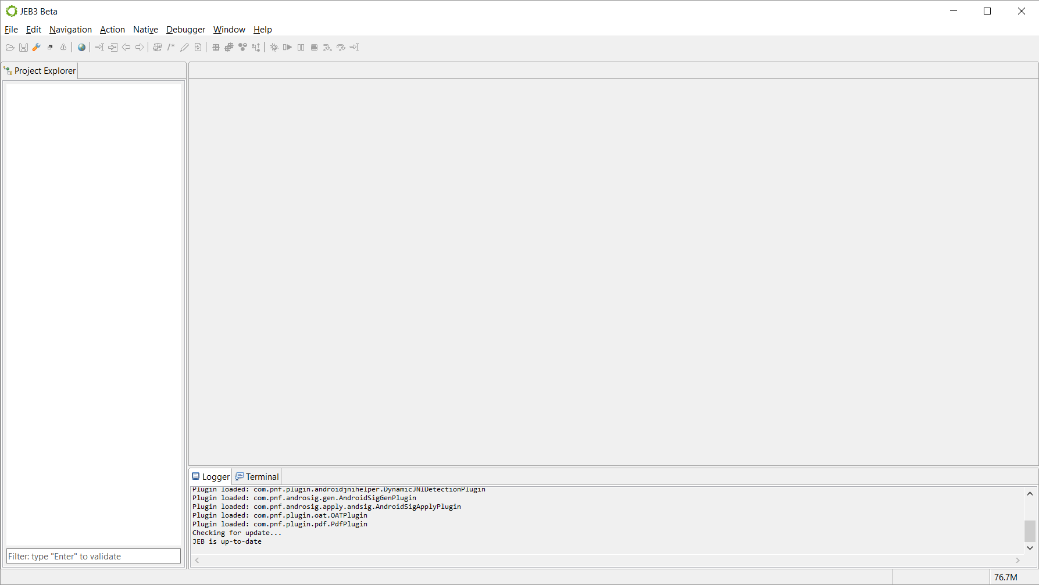Image resolution: width=1039 pixels, height=585 pixels.
Task: Click the stop debugging icon
Action: point(313,47)
